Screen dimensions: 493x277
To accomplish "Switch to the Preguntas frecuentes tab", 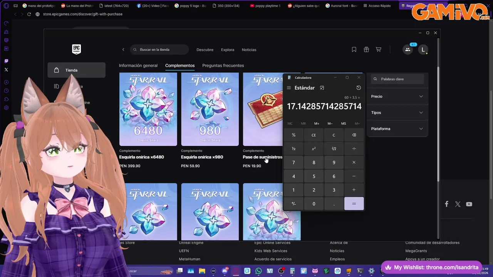I will pyautogui.click(x=223, y=65).
